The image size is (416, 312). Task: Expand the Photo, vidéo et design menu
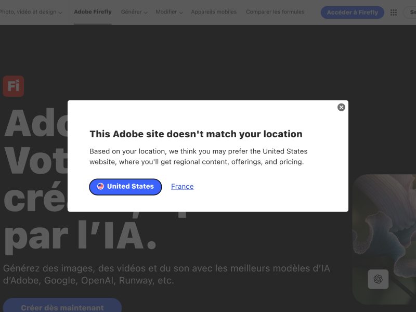31,12
